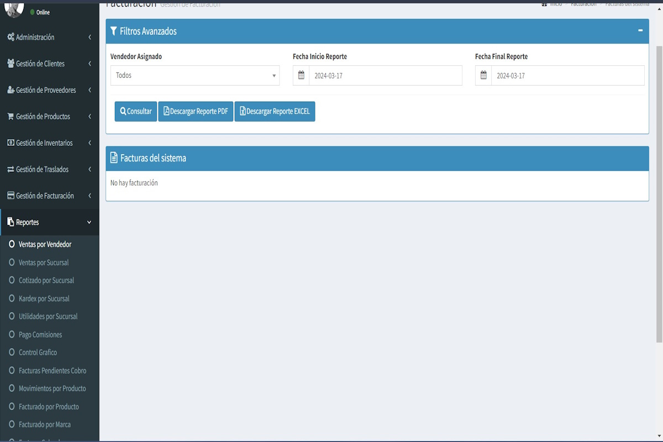Go to Facturas Pendientes Cobro
The image size is (663, 442).
52,371
